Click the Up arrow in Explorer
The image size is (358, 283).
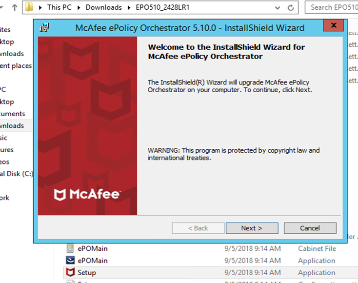tap(15, 7)
